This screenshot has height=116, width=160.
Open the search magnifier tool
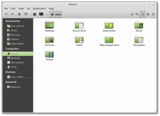pos(137,14)
